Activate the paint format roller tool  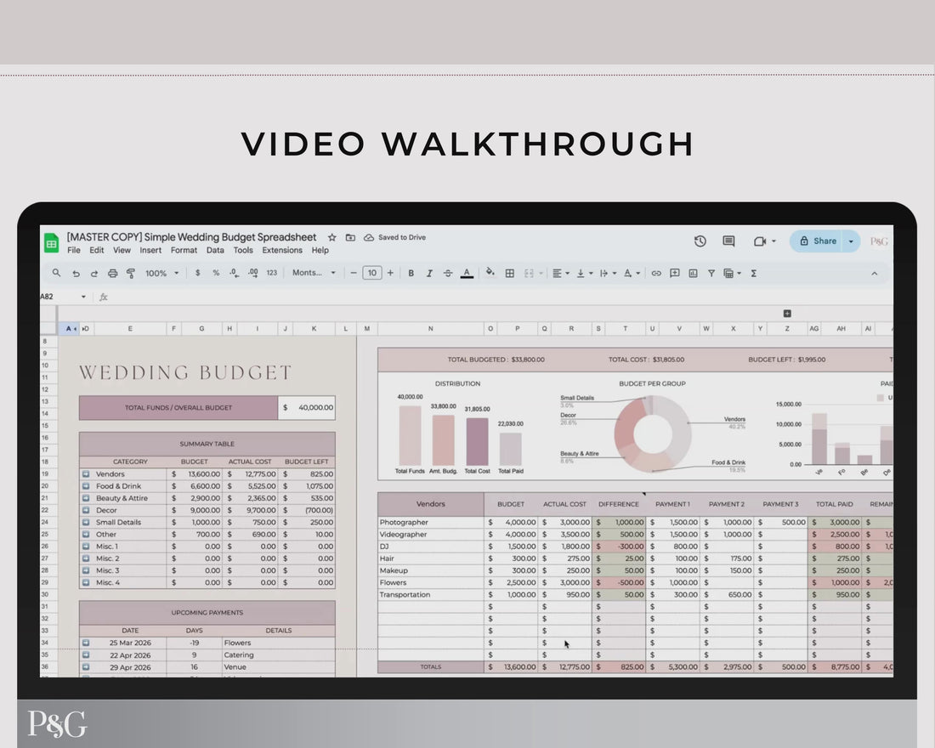[131, 274]
